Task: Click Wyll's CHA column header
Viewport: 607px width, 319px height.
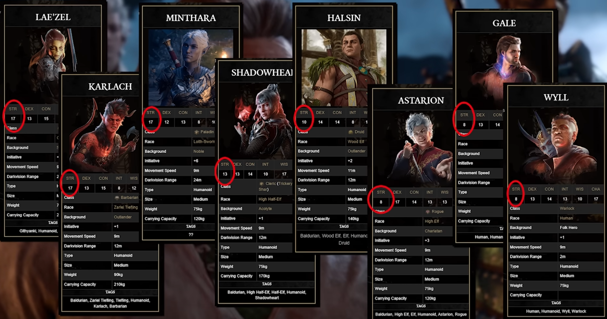Action: coord(595,189)
